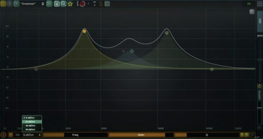Click the 3% CPU usage readout

(249, 4)
